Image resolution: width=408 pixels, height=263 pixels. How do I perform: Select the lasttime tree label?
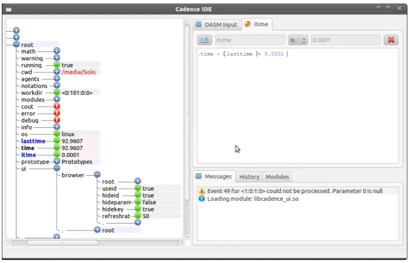(x=33, y=141)
